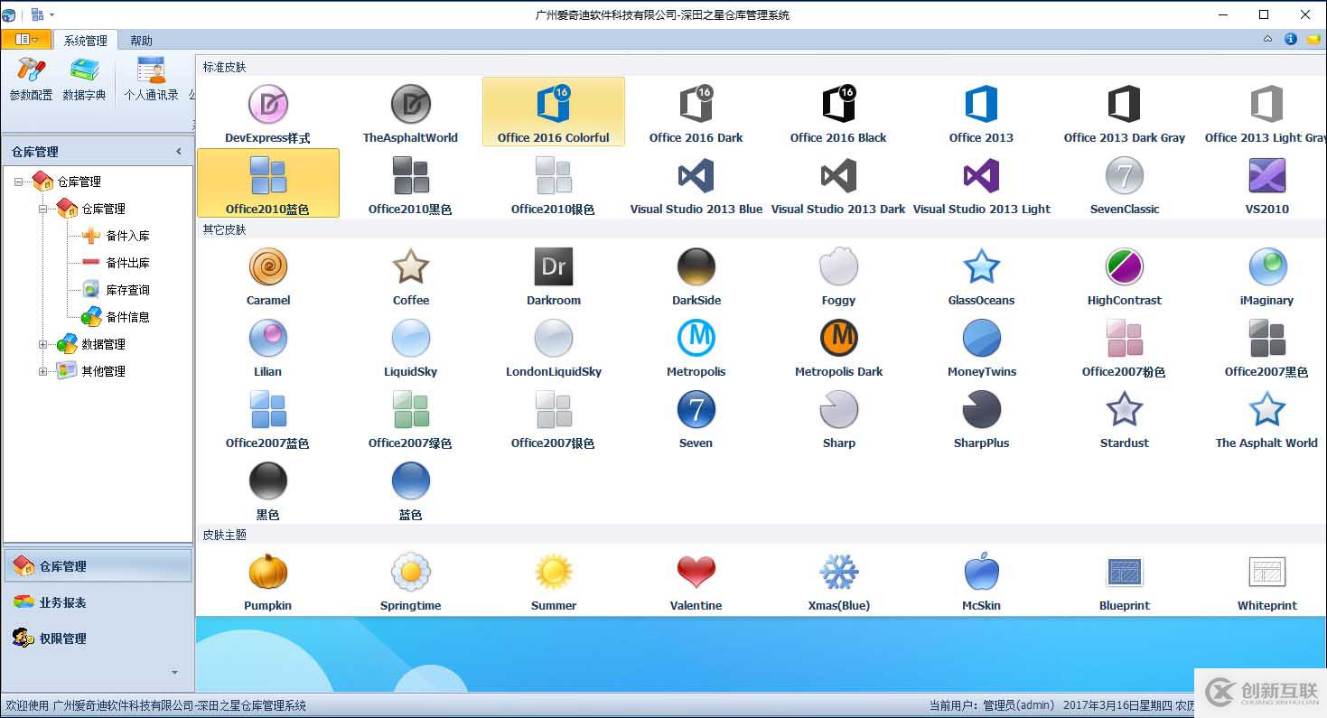Choose the Metropolis Dark skin icon
1327x718 pixels.
[x=838, y=346]
